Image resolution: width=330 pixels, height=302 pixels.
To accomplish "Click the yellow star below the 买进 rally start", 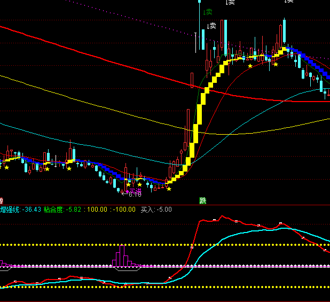I will [x=169, y=189].
